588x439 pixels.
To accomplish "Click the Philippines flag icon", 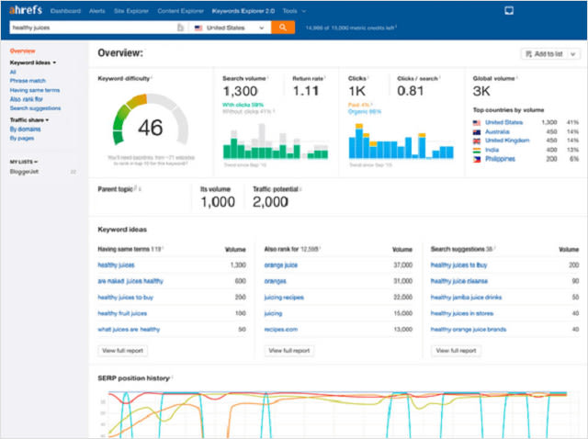I will coord(477,159).
